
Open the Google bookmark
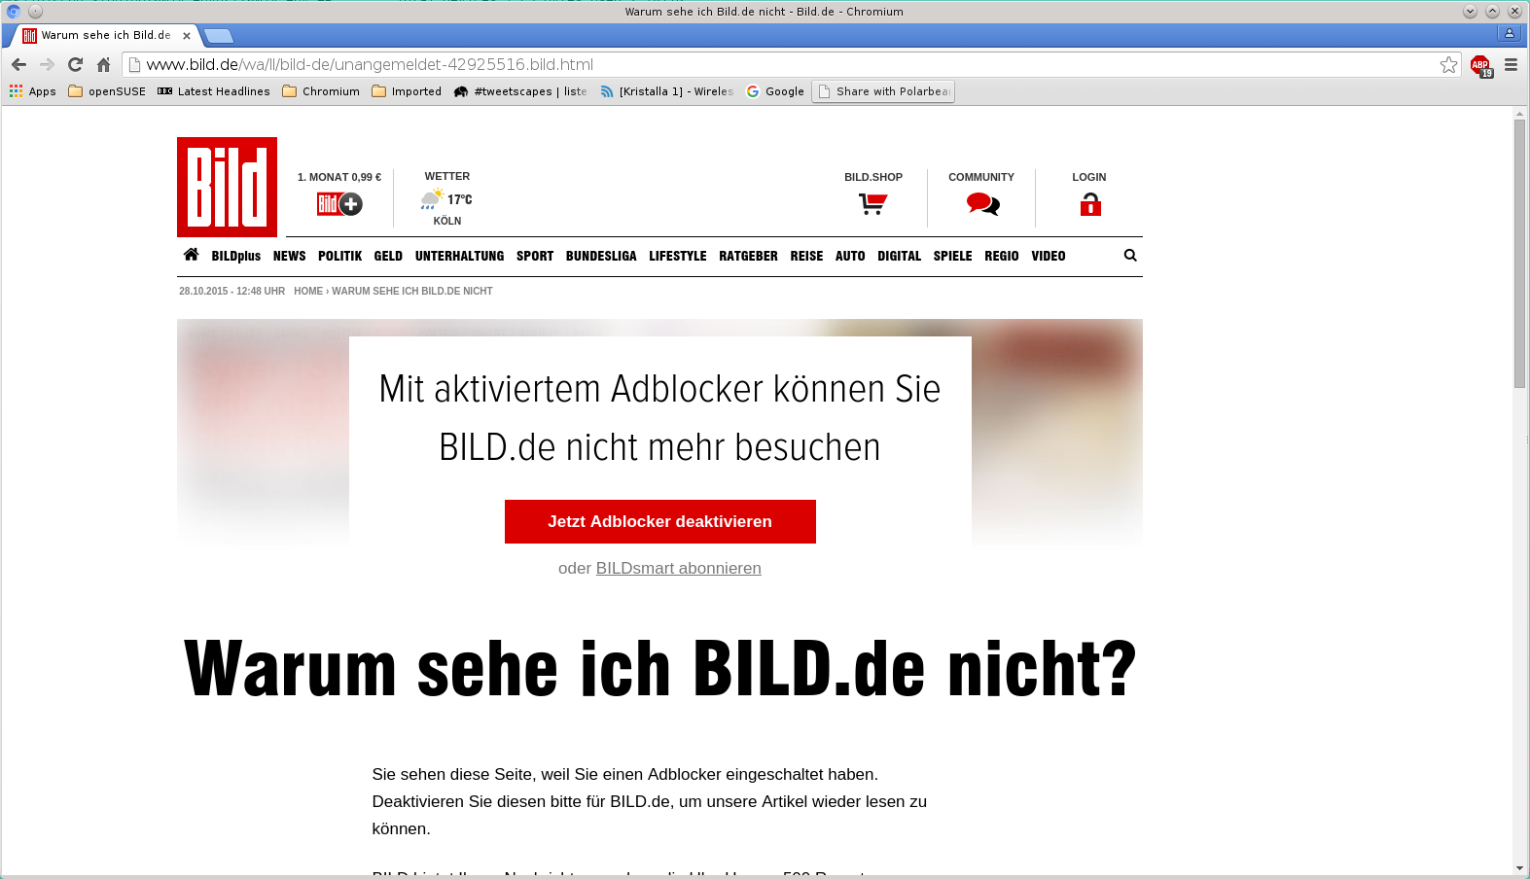tap(775, 91)
